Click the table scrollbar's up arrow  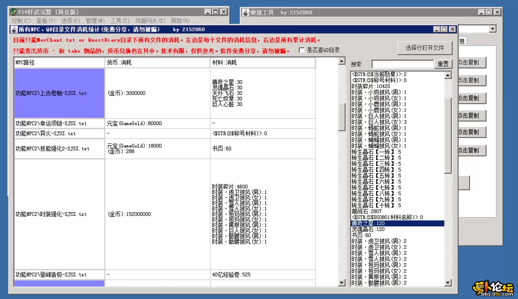pyautogui.click(x=342, y=61)
